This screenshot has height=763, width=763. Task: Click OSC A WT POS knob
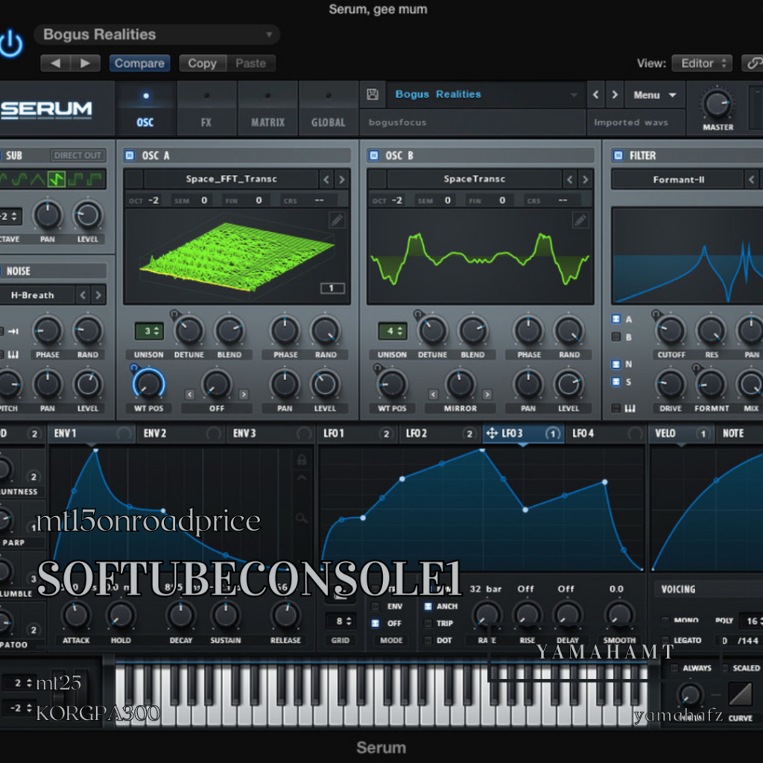[x=148, y=384]
